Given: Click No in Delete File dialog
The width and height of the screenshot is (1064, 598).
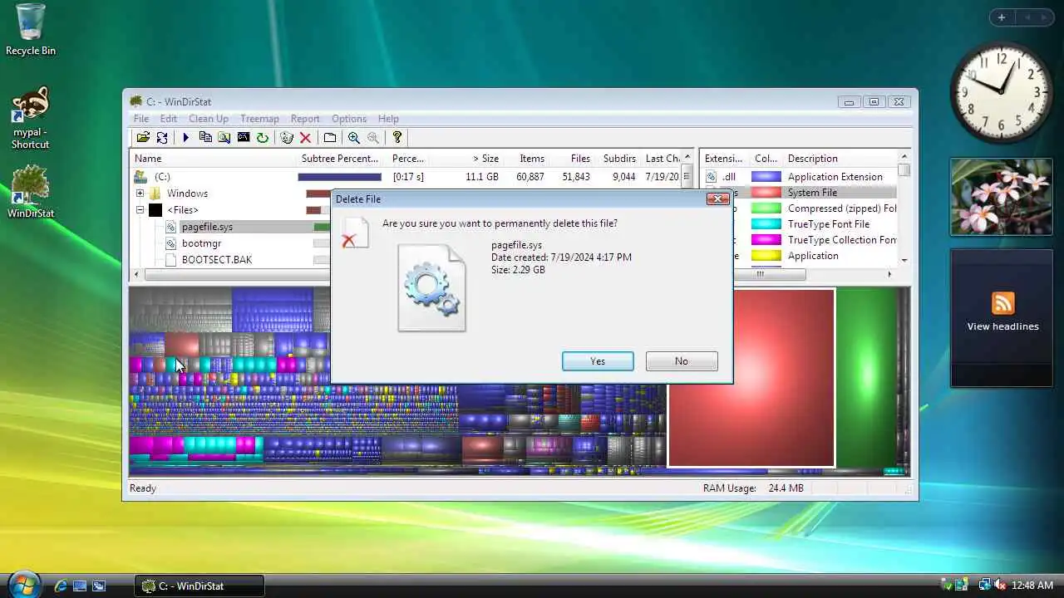Looking at the screenshot, I should coord(682,361).
